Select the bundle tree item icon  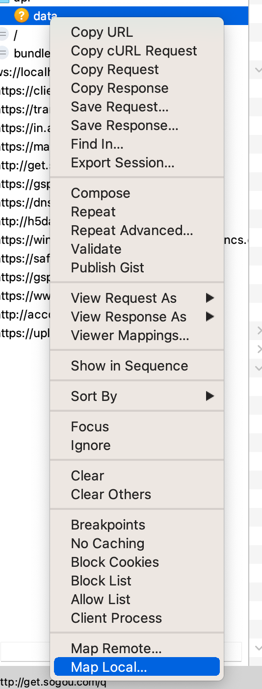(4, 52)
